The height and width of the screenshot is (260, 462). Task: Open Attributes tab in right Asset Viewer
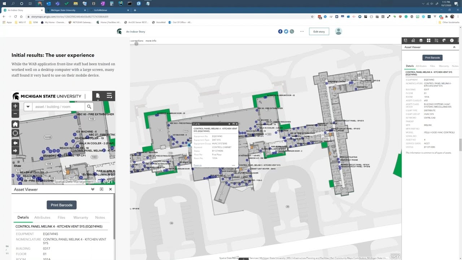[x=421, y=66]
